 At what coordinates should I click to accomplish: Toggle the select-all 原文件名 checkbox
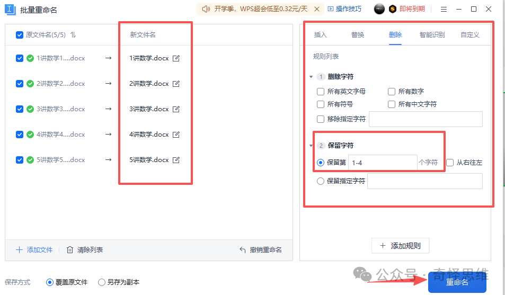click(x=20, y=35)
